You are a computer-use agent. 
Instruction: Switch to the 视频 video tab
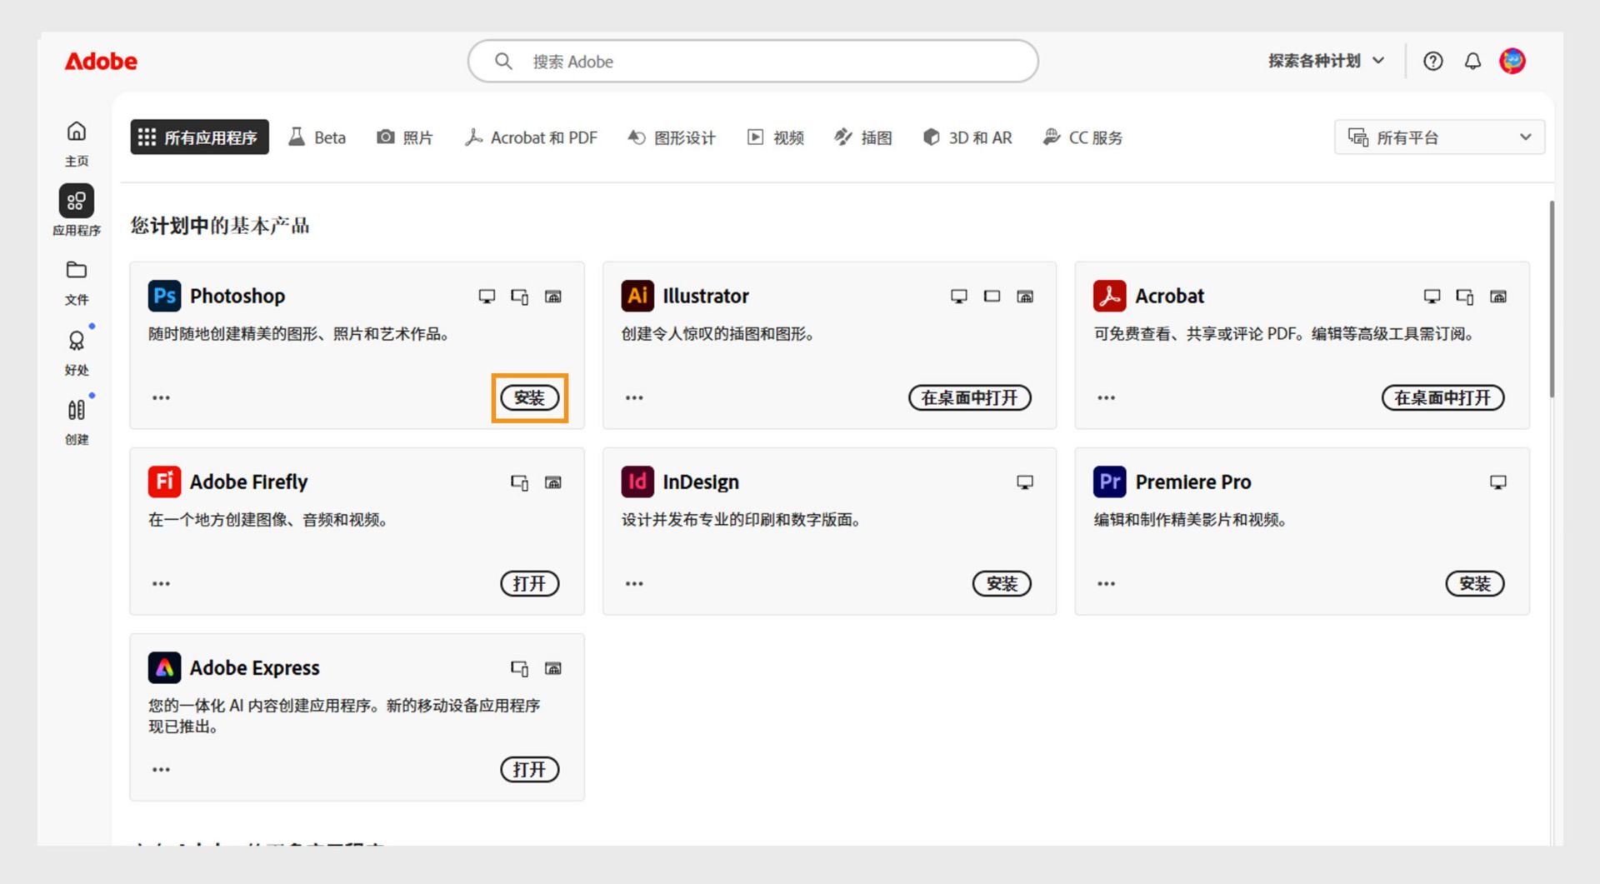click(x=776, y=137)
